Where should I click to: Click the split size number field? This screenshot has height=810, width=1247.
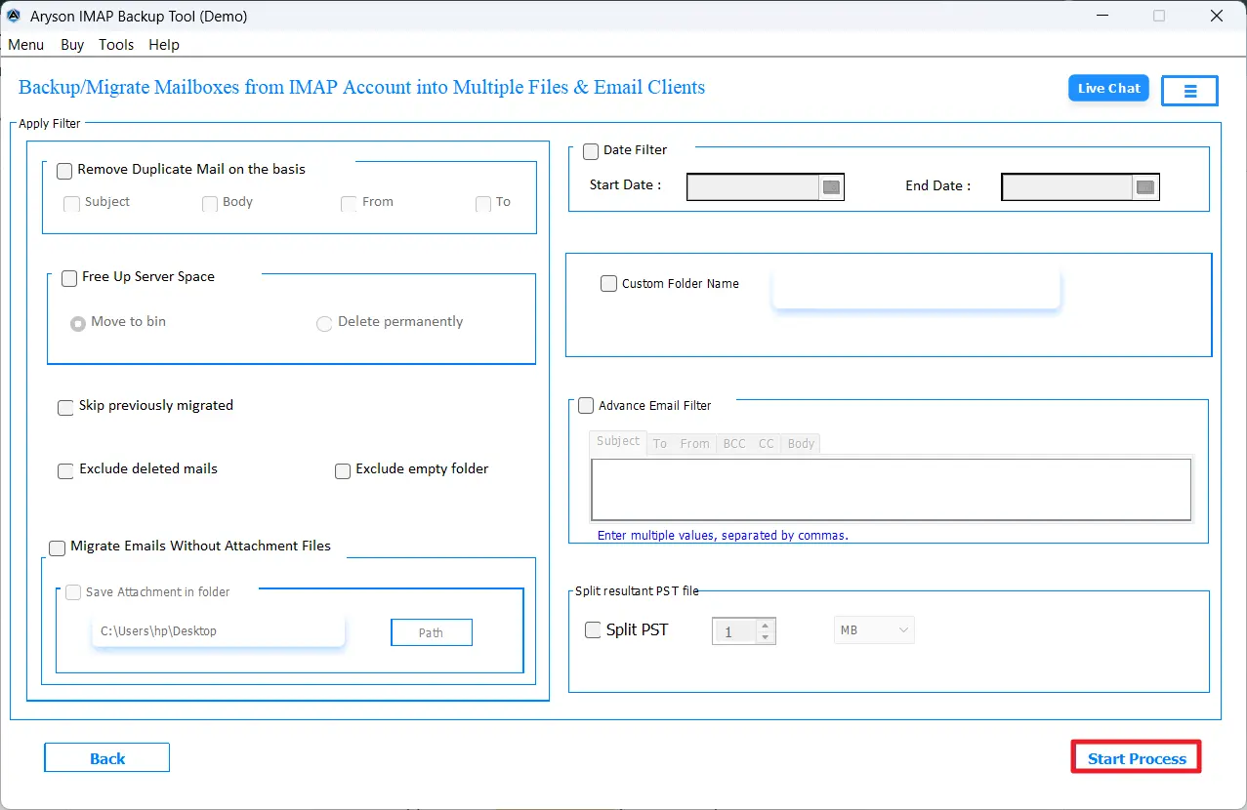(734, 631)
